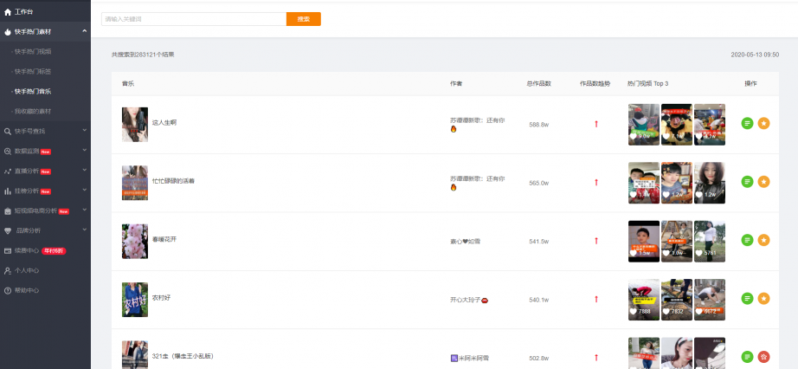Click the red trend arrow for 农村好
Image resolution: width=798 pixels, height=369 pixels.
pyautogui.click(x=596, y=299)
